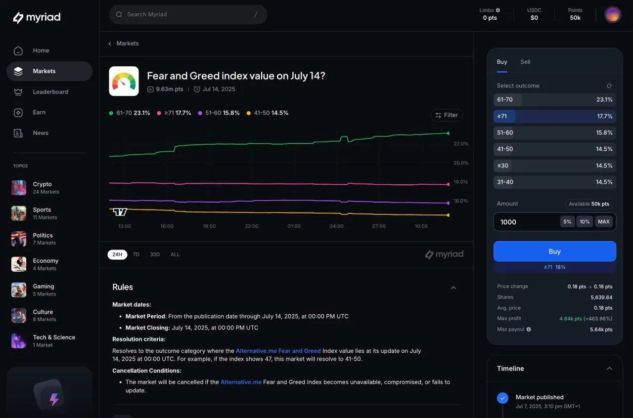Select the 61-70 outcome option
This screenshot has height=418, width=633.
point(554,100)
